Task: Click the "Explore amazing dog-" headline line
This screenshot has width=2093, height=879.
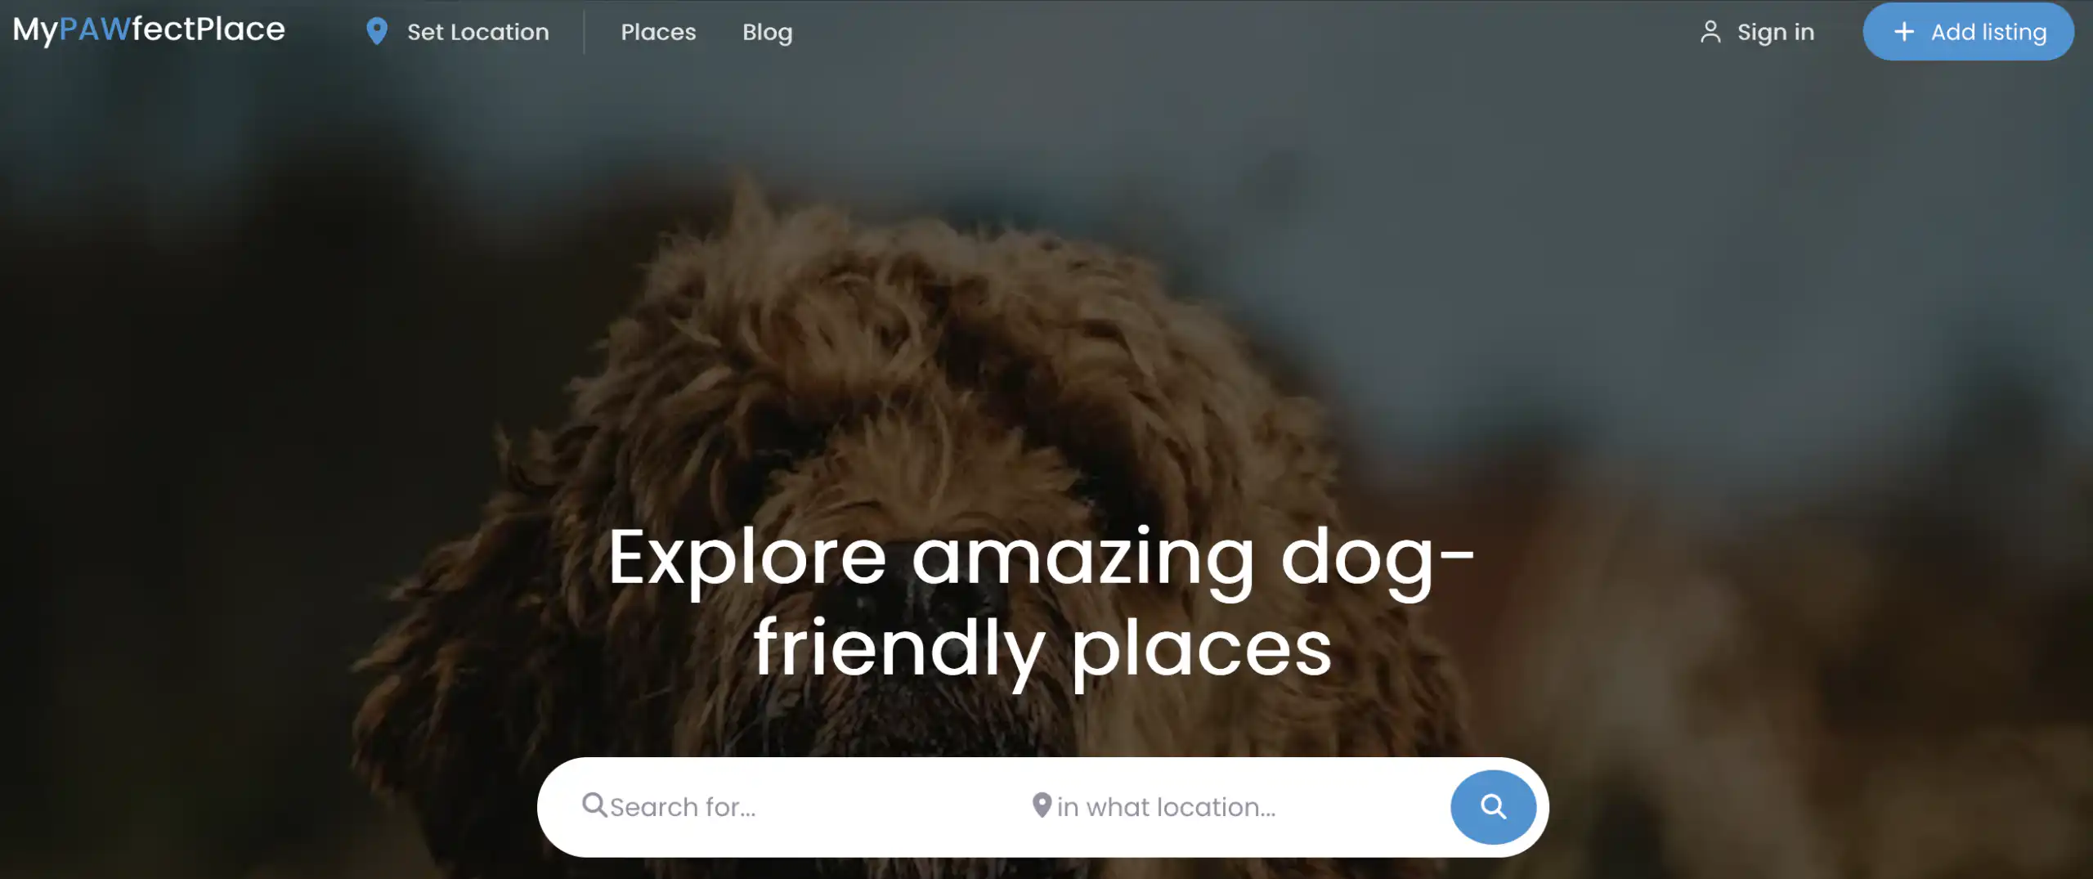Action: (x=1041, y=559)
